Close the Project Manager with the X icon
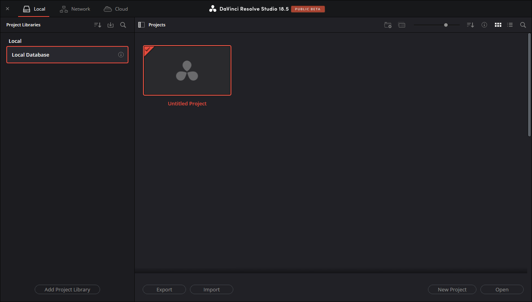Viewport: 532px width, 302px height. pos(7,9)
